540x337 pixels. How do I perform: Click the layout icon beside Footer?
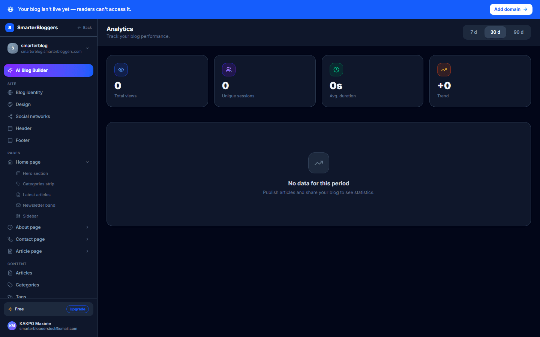click(x=10, y=140)
